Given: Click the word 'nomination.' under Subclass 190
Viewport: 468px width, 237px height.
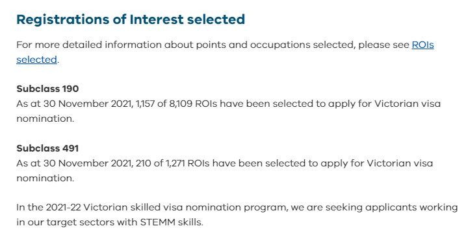Looking at the screenshot, I should tap(45, 119).
